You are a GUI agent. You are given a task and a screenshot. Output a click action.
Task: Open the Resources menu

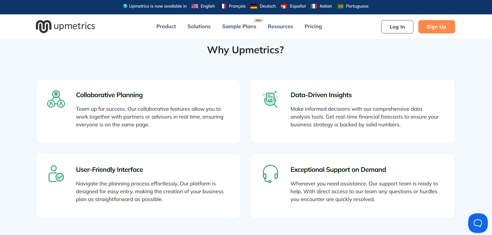(280, 27)
